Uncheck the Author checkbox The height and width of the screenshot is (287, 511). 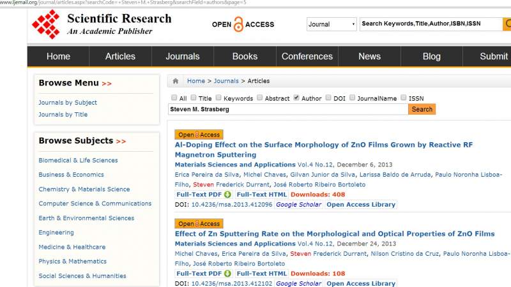click(x=296, y=98)
